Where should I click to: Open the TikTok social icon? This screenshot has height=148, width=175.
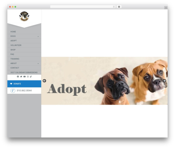[x=31, y=77]
